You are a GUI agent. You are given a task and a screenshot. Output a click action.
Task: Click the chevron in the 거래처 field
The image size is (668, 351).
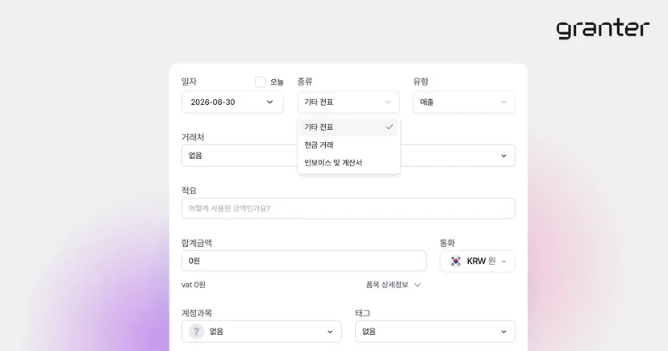(x=503, y=156)
